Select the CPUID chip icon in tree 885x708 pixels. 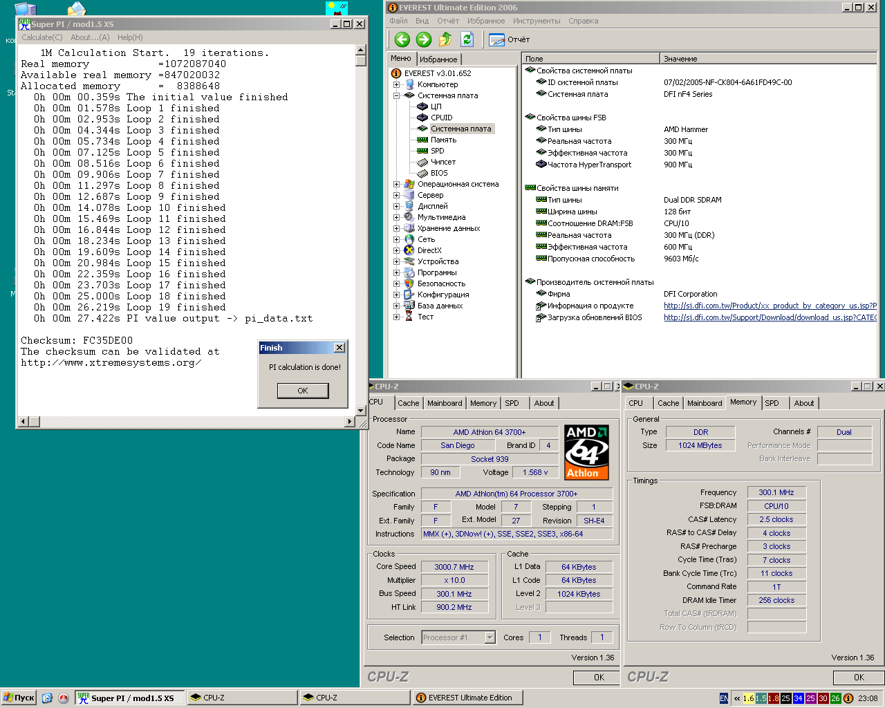tap(422, 118)
